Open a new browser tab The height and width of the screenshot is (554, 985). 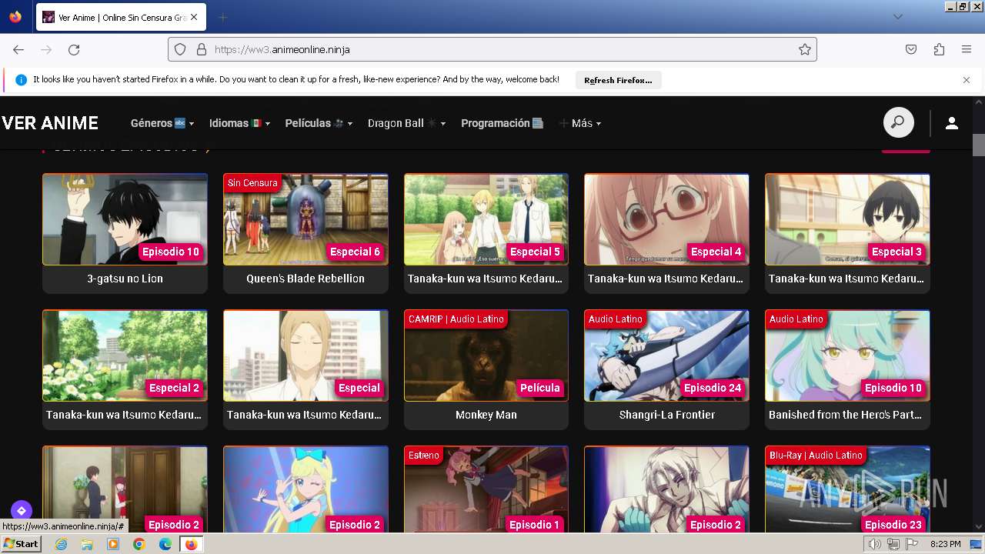tap(222, 17)
